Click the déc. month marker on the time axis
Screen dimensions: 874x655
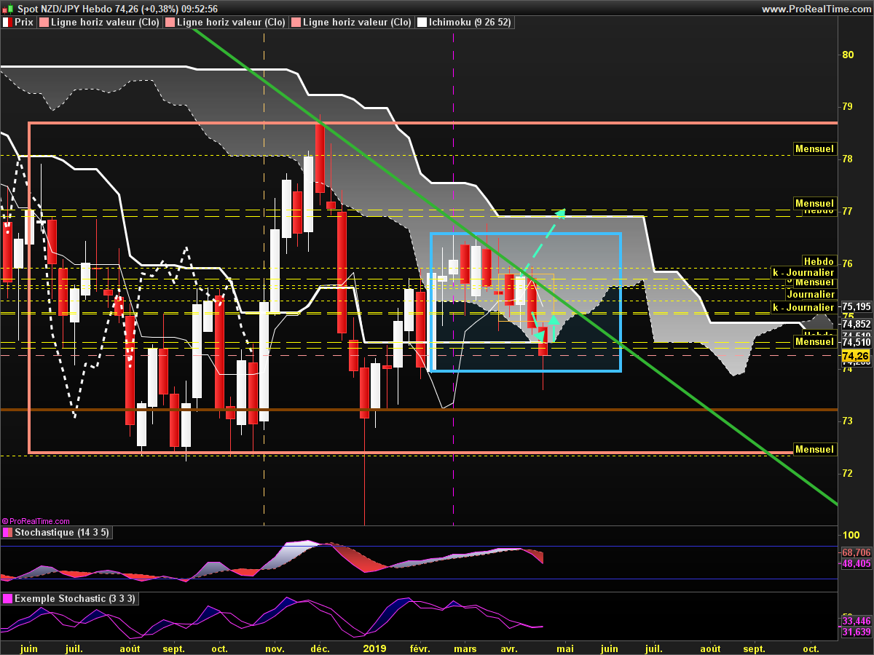320,648
